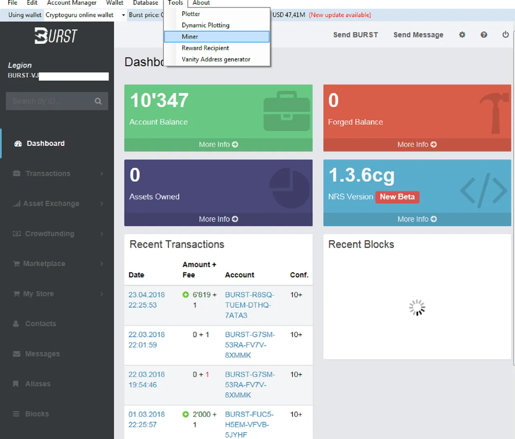The height and width of the screenshot is (439, 515).
Task: Click the search magnifier icon in sidebar
Action: (x=98, y=101)
